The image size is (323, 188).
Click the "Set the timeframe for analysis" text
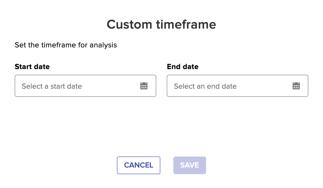[66, 45]
